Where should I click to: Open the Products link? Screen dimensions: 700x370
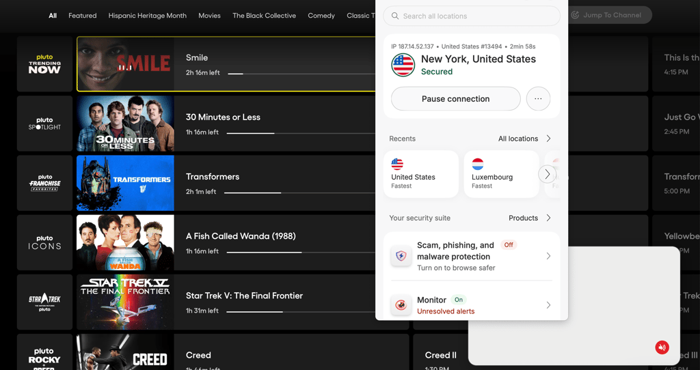click(x=523, y=218)
